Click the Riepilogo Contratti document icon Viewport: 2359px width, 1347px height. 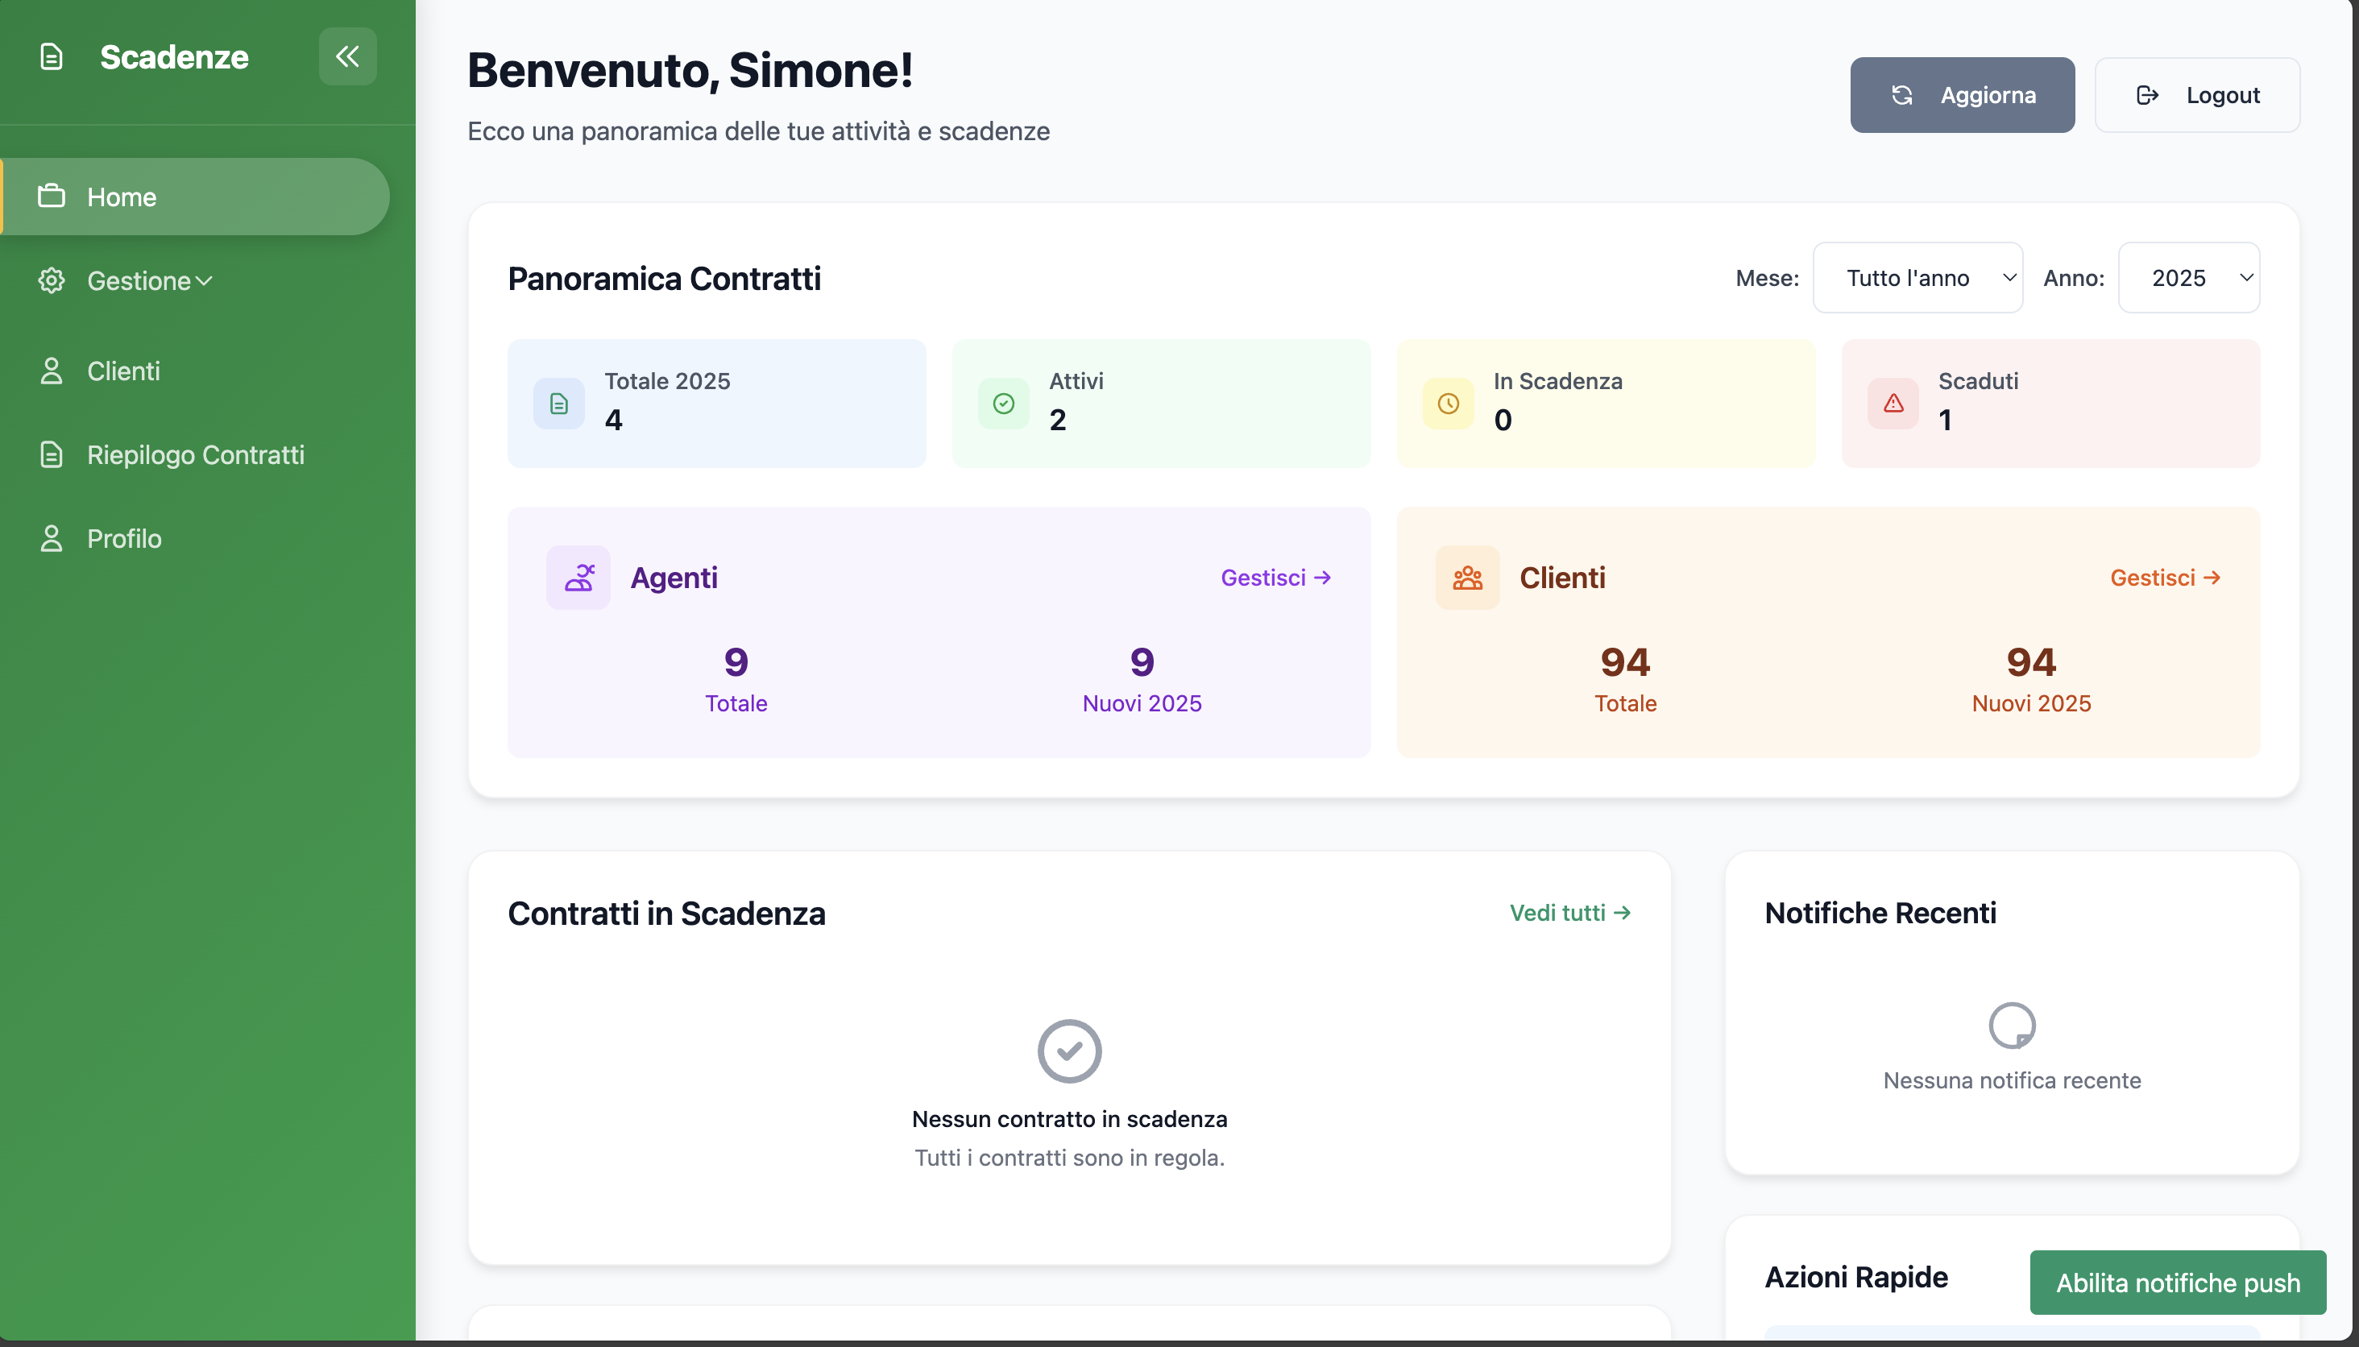52,454
